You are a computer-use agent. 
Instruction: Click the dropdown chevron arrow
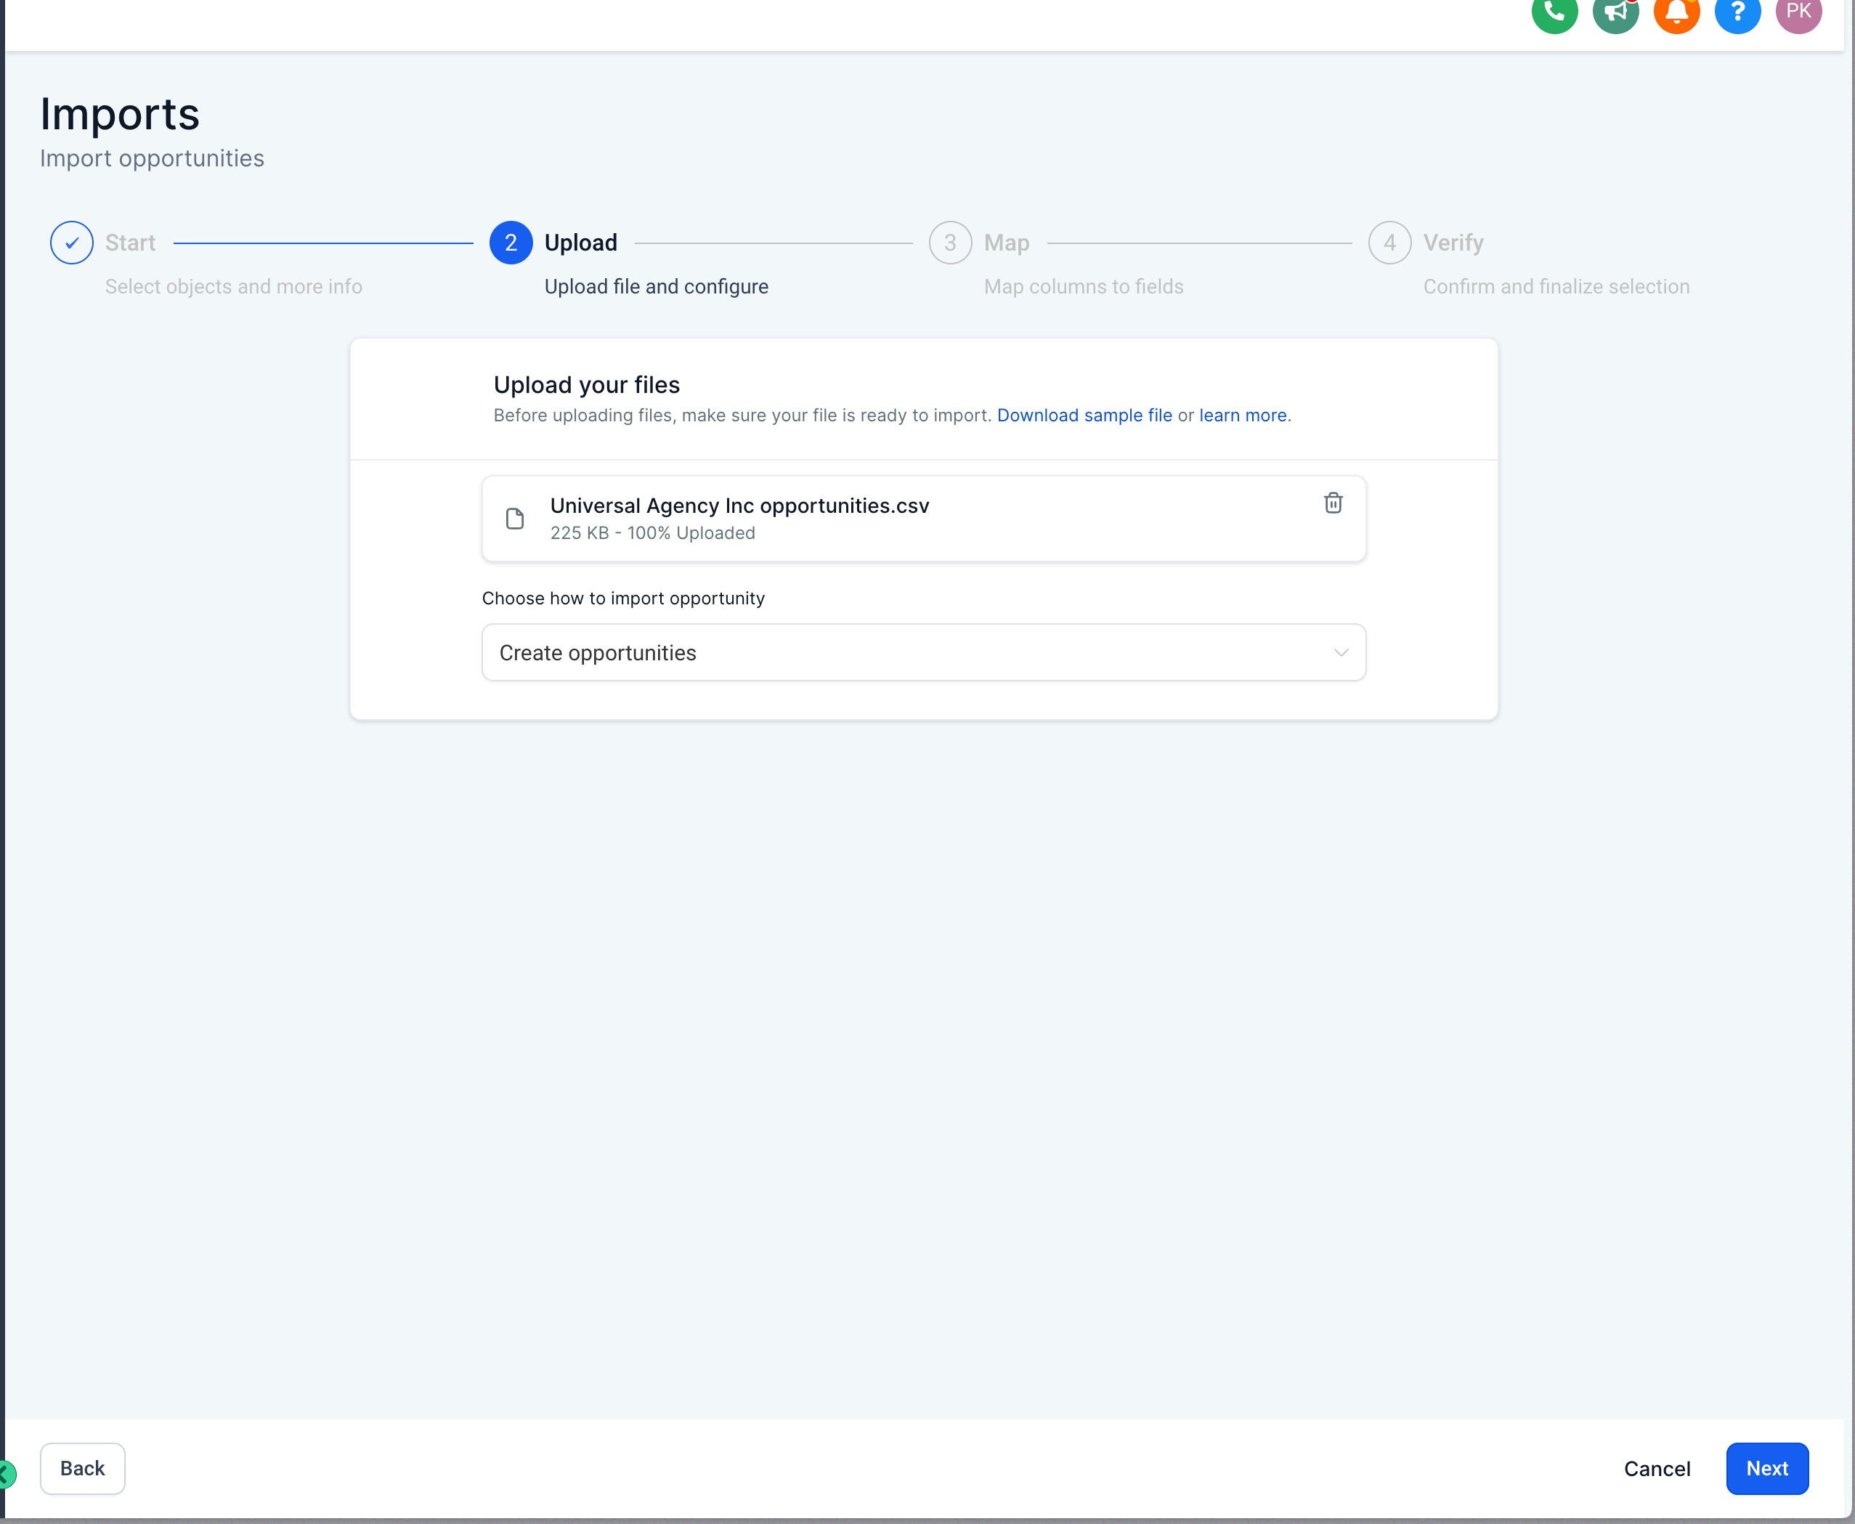[x=1341, y=652]
